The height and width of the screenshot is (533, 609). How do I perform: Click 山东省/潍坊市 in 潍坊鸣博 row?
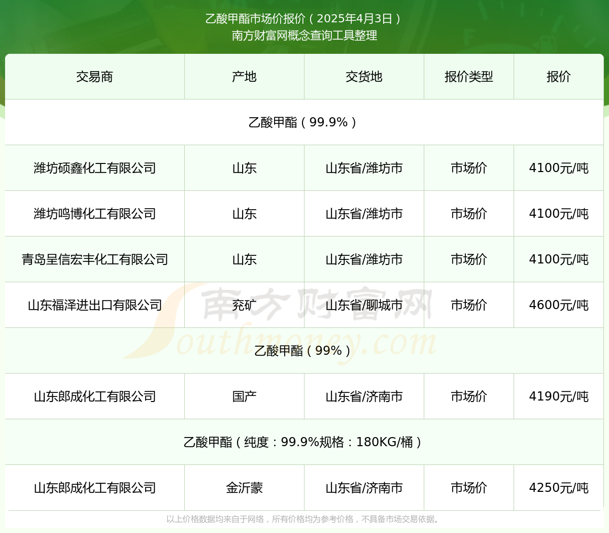[x=364, y=214]
